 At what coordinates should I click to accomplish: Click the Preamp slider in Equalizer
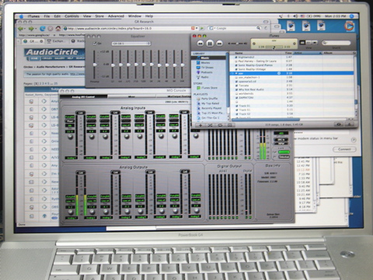pos(95,65)
